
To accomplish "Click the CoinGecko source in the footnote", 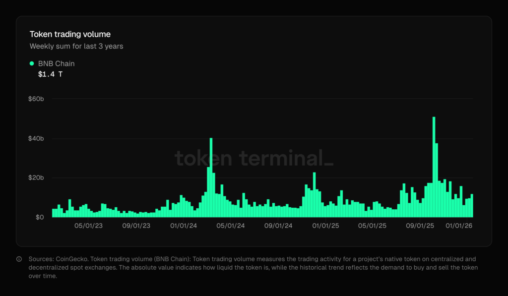I will click(x=72, y=259).
